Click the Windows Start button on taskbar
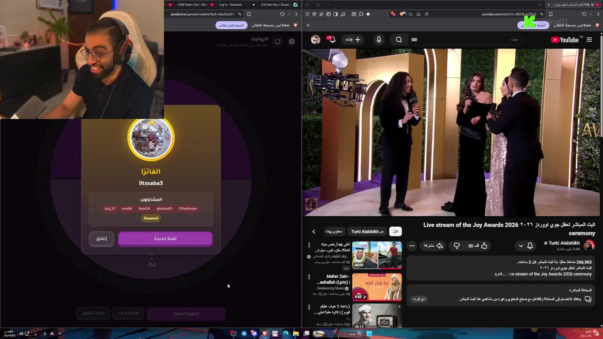The image size is (603, 339). 369,334
